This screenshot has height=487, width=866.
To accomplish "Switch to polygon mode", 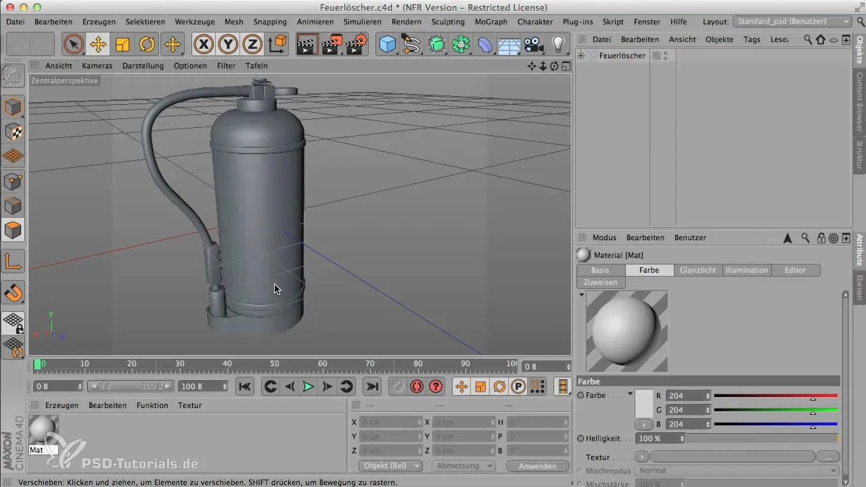I will pyautogui.click(x=14, y=230).
